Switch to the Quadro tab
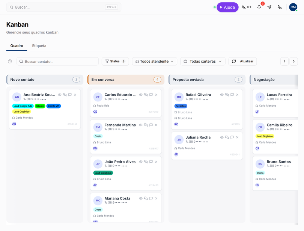 pos(17,46)
